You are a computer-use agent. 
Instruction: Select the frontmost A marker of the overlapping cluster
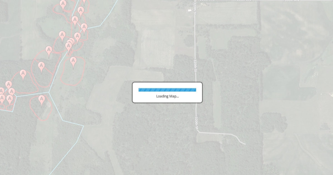69,47
